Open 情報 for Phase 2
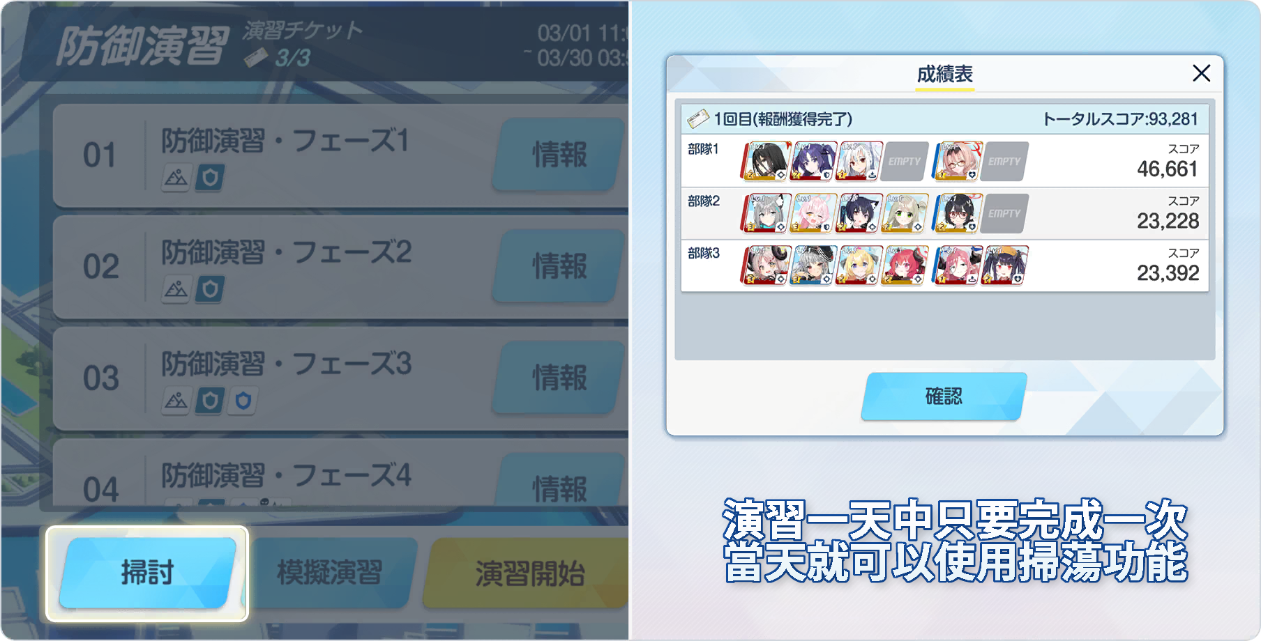This screenshot has width=1261, height=641. click(559, 266)
